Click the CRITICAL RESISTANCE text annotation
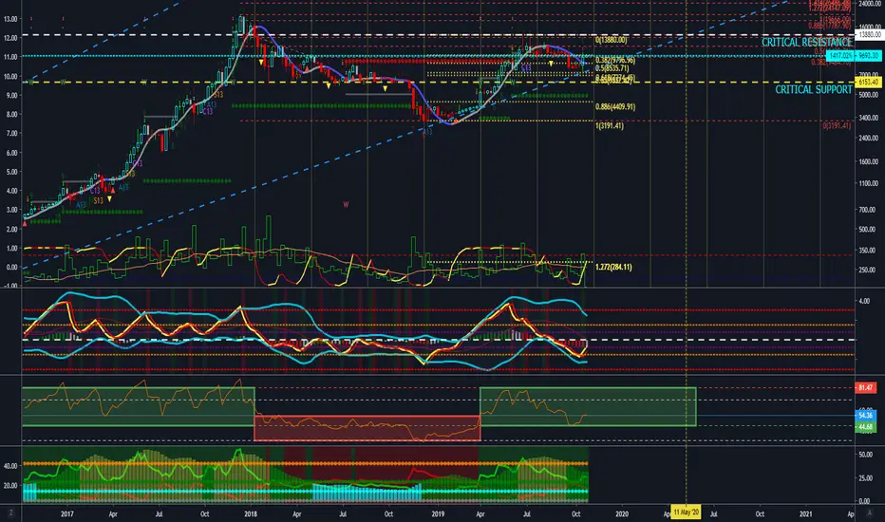 (806, 43)
